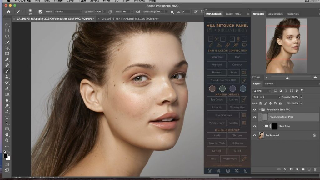Click the Whiten Teeth button
This screenshot has width=320, height=180.
(x=217, y=123)
